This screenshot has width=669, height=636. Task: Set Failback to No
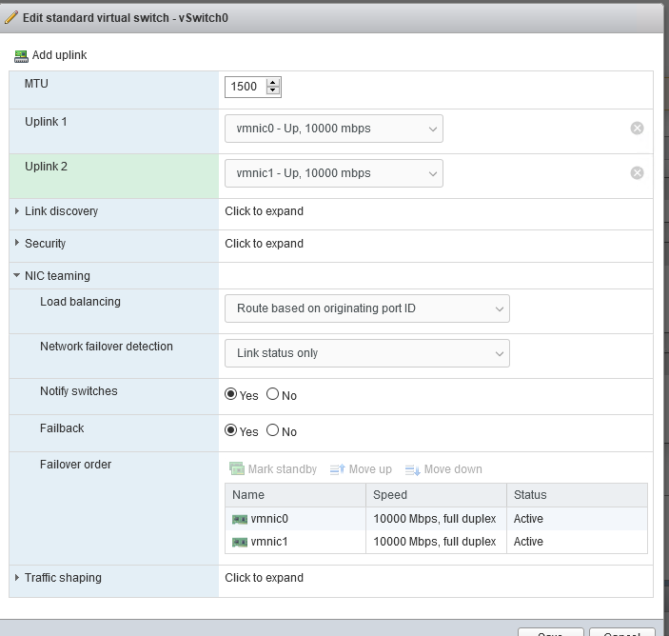click(x=273, y=430)
